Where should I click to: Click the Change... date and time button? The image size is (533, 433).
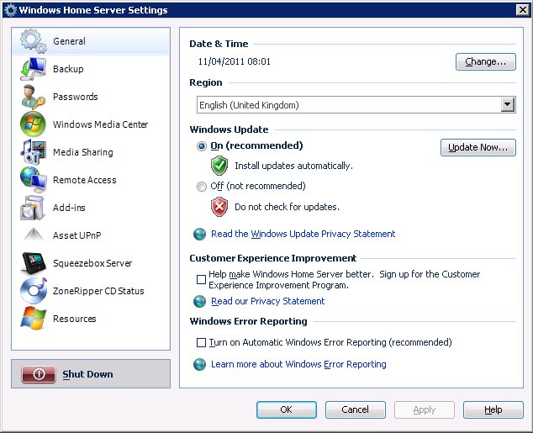485,62
